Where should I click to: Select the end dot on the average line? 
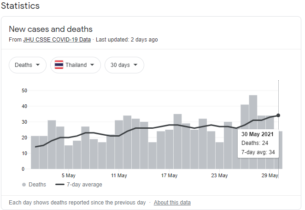278,115
